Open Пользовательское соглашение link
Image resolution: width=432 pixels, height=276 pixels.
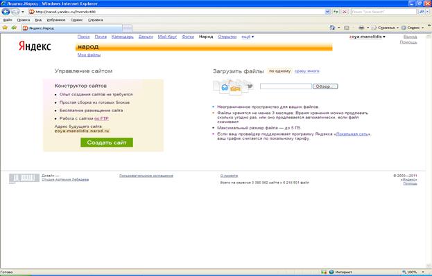pyautogui.click(x=146, y=176)
